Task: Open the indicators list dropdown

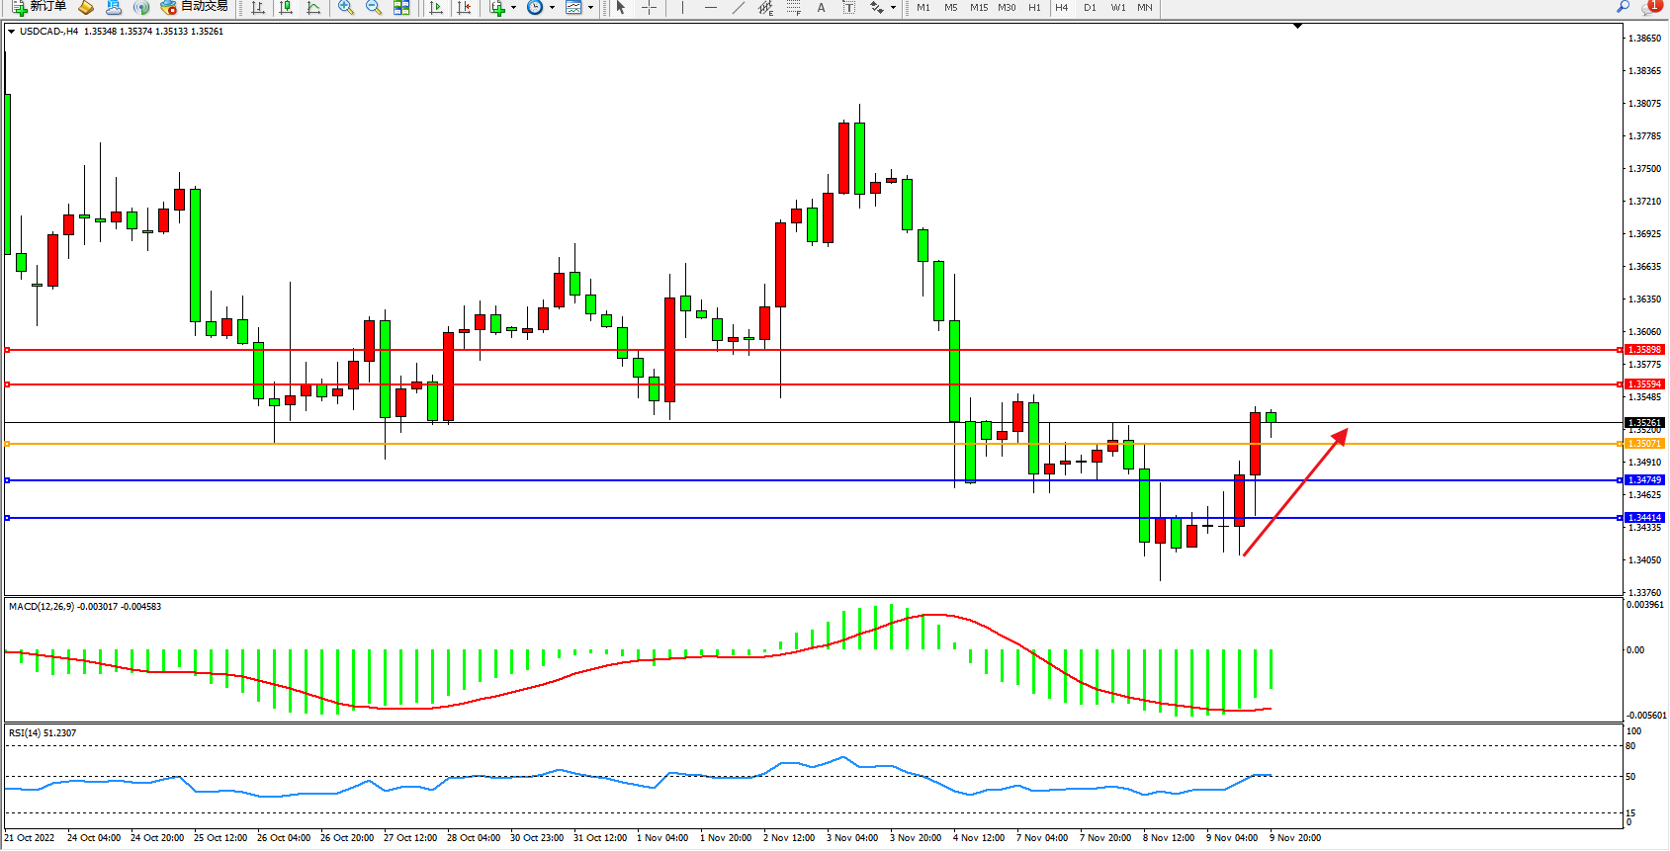Action: [513, 8]
